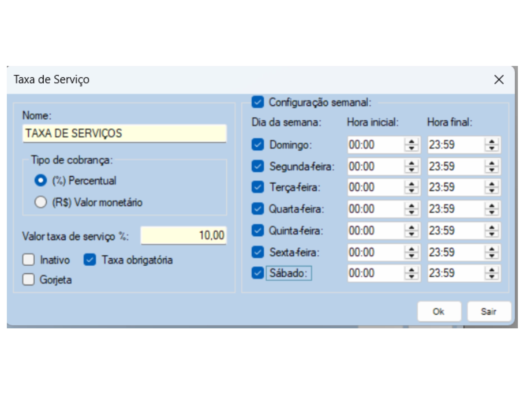Screen dimensions: 525x394
Task: Click up arrow on Sexta-feira end hour
Action: [x=492, y=249]
